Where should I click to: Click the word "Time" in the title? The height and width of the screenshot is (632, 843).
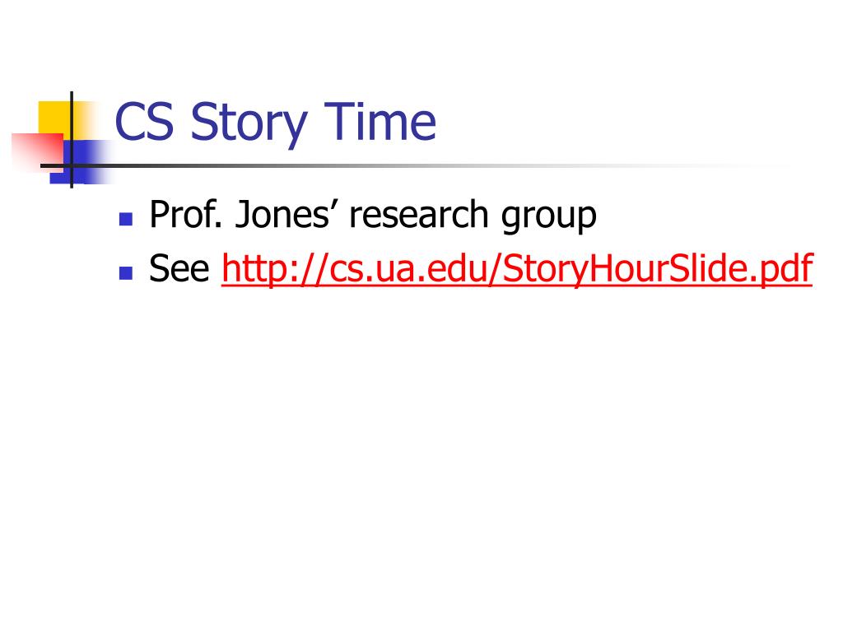(x=380, y=122)
